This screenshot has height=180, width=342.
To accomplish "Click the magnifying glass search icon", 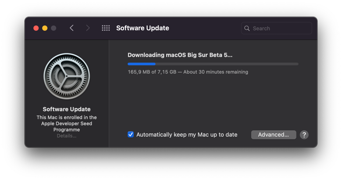I will click(247, 28).
